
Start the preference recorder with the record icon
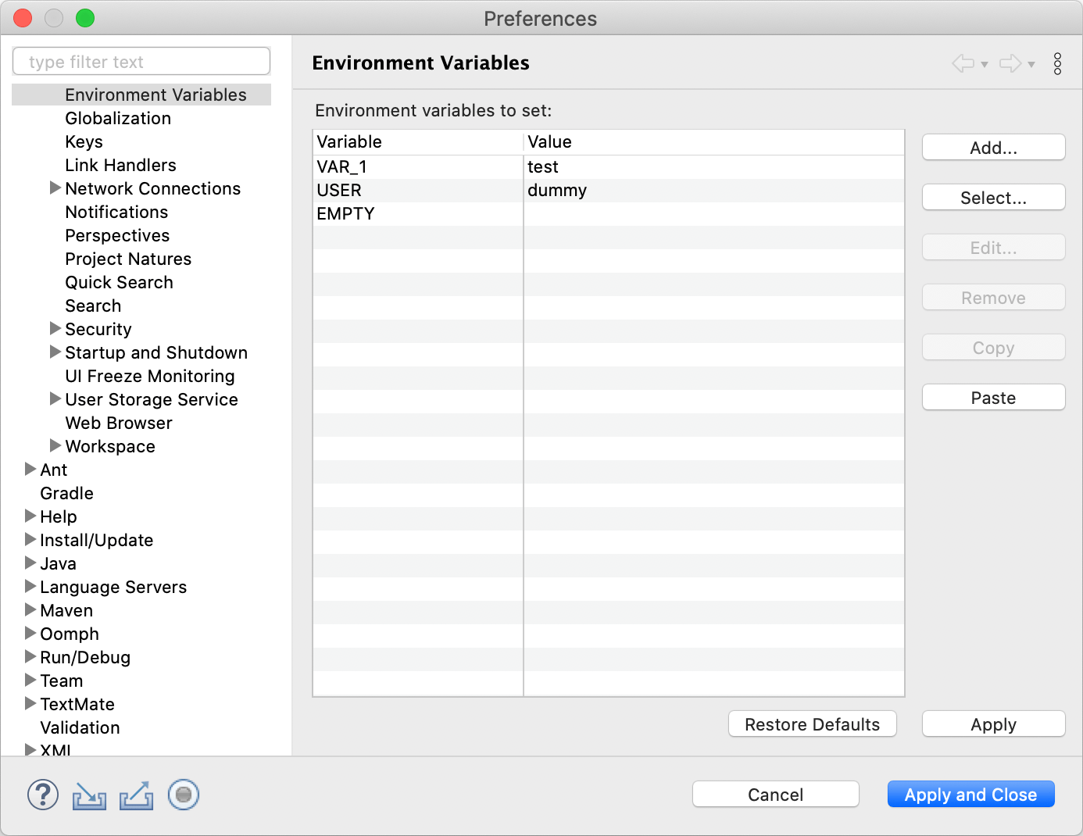(x=183, y=795)
